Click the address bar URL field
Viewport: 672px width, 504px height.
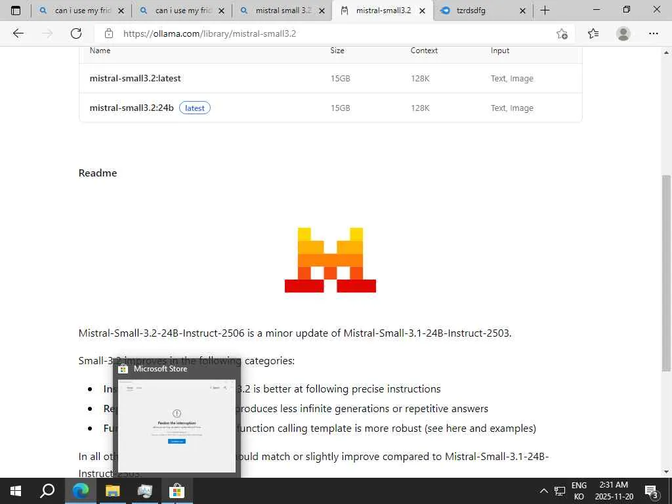334,33
